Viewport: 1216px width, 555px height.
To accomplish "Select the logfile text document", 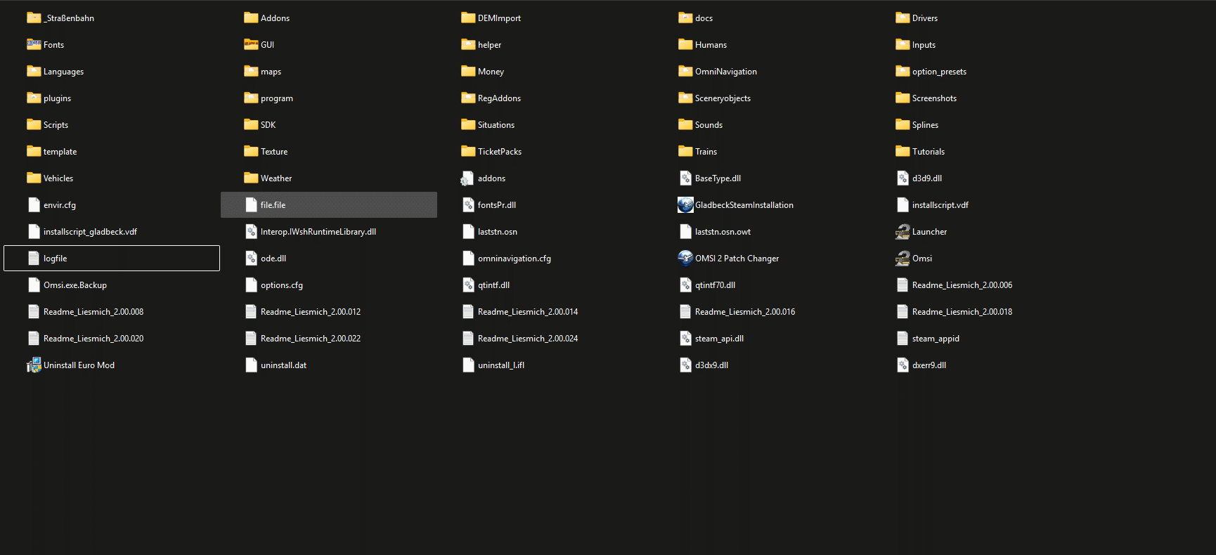I will coord(55,259).
